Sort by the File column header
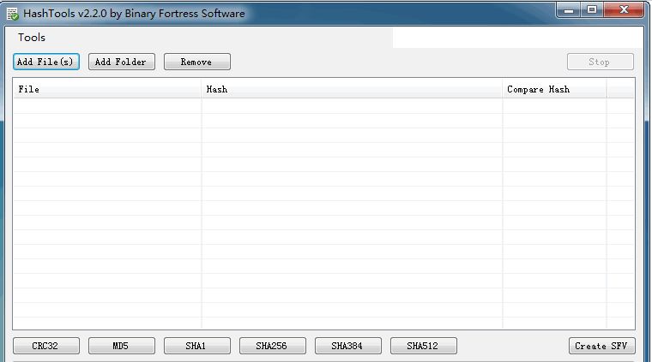 [107, 89]
